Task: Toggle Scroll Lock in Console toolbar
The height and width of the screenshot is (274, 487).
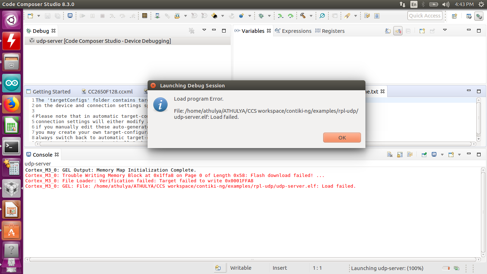Action: (x=400, y=155)
